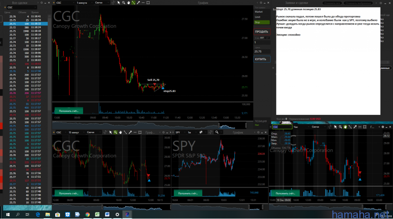Open Свечи chart type dropdown in the 1-minute chart
The height and width of the screenshot is (219, 393).
102,3
